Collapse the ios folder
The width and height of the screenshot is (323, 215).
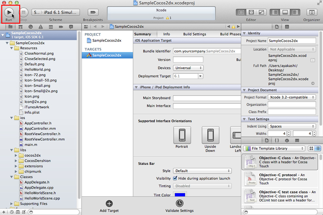(x=12, y=118)
